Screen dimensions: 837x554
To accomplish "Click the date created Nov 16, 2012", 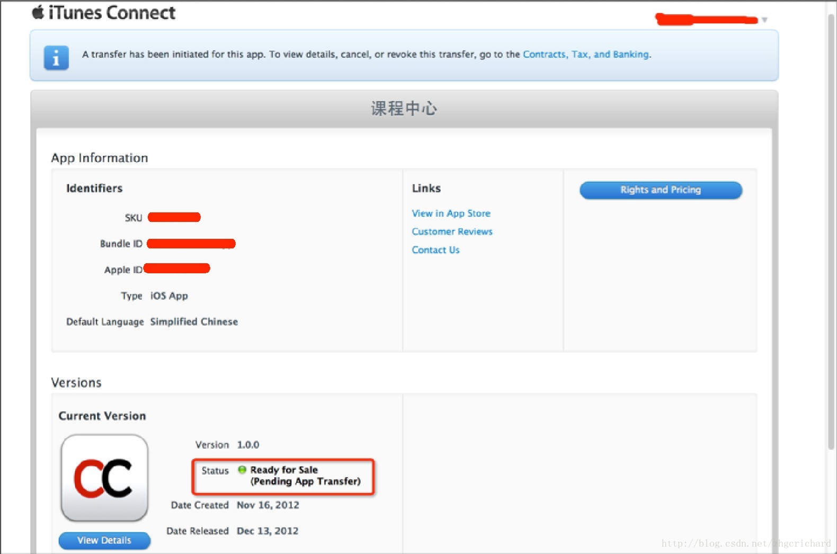I will [268, 505].
